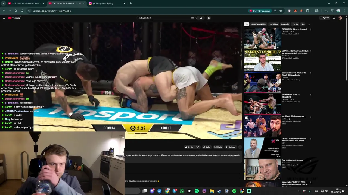Show hidden system tray icons
The width and height of the screenshot is (348, 195).
(299, 191)
